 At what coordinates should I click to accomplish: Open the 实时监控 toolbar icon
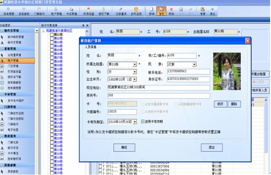coord(136,11)
